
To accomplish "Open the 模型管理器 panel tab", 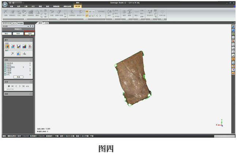I will click(x=7, y=23).
